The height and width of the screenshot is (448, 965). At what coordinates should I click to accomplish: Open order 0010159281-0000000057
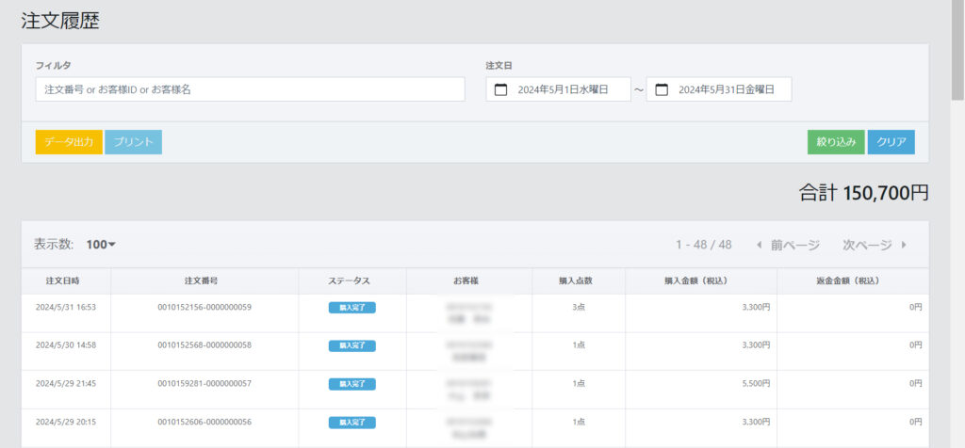(x=204, y=384)
